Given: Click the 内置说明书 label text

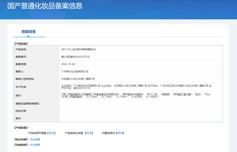Looking at the screenshot, I should click(x=108, y=133).
